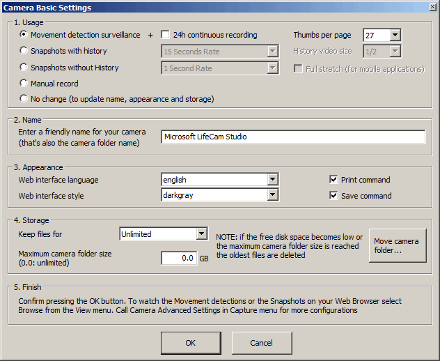Select Movement detection surveillance radio option

(x=24, y=35)
